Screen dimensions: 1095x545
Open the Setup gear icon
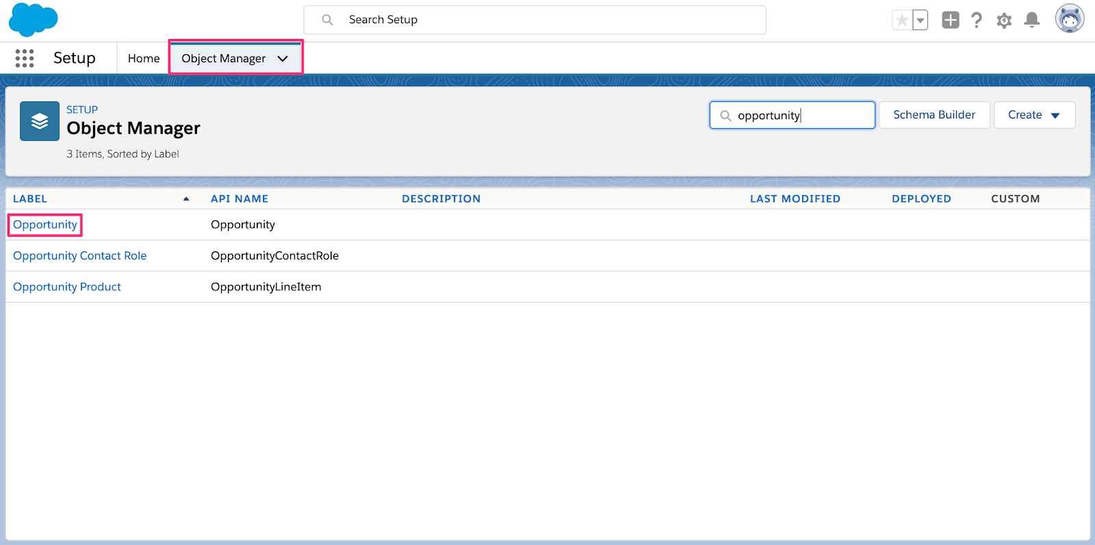coord(1004,21)
